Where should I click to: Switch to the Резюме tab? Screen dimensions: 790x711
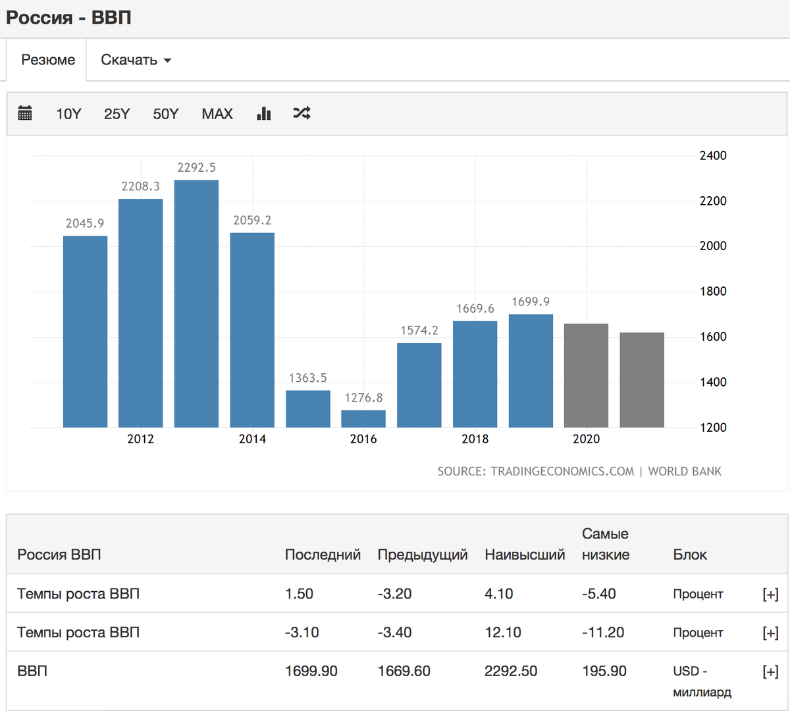pyautogui.click(x=48, y=60)
